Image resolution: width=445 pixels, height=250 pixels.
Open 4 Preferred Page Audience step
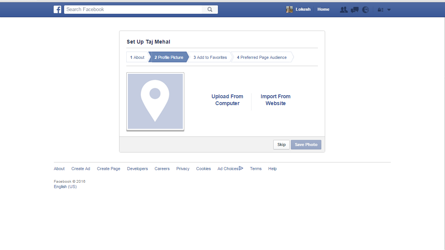(262, 57)
